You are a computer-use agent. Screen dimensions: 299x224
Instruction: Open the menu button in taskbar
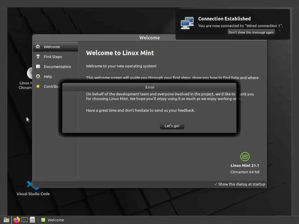[6, 220]
